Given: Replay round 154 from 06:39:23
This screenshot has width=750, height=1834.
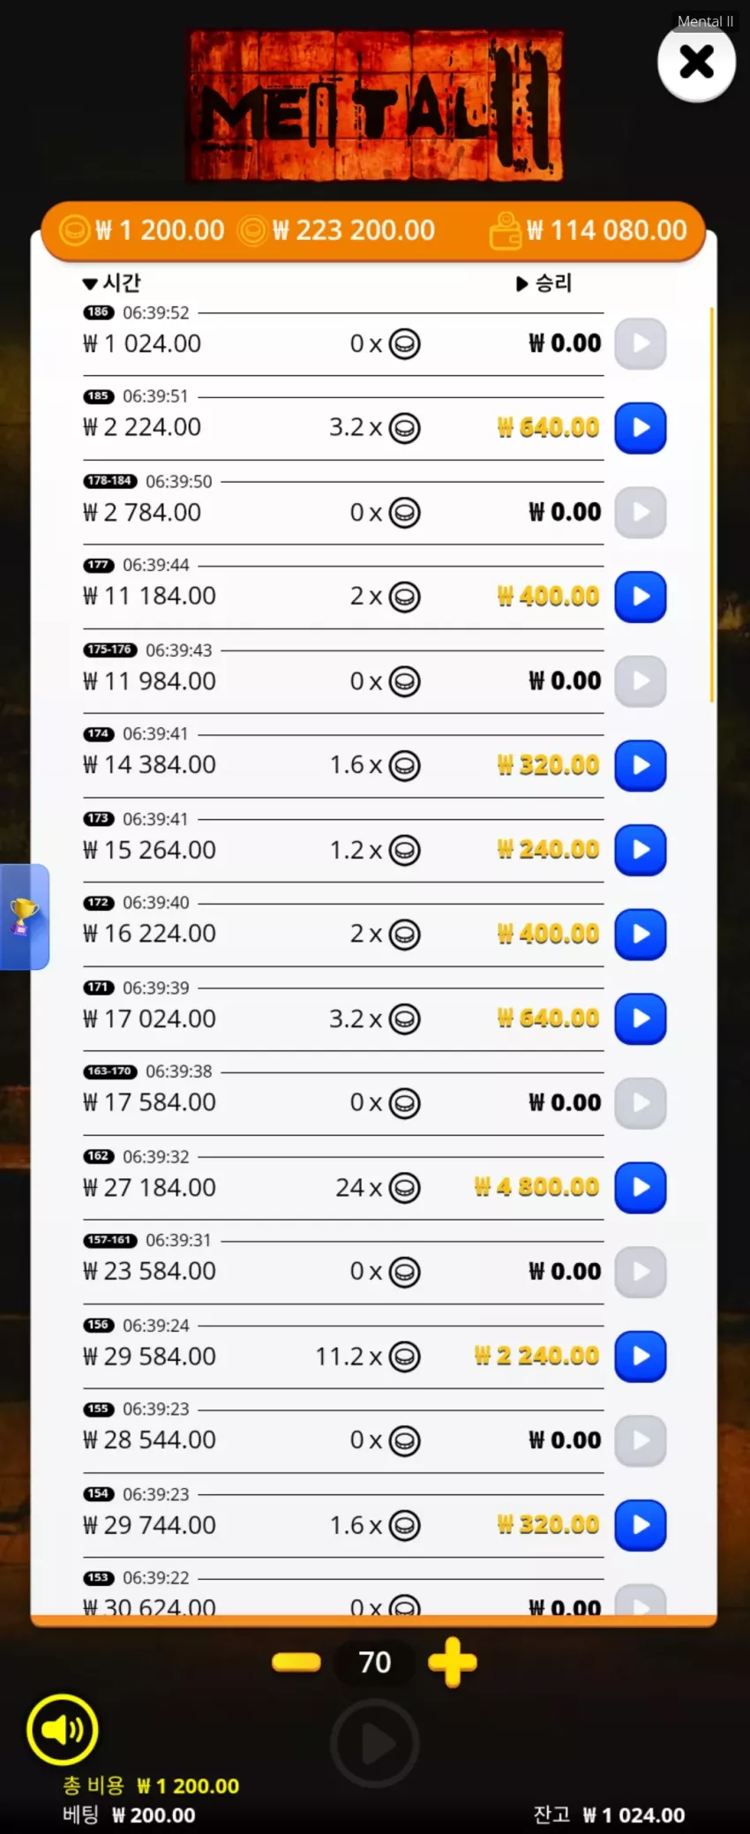Looking at the screenshot, I should tap(640, 1525).
